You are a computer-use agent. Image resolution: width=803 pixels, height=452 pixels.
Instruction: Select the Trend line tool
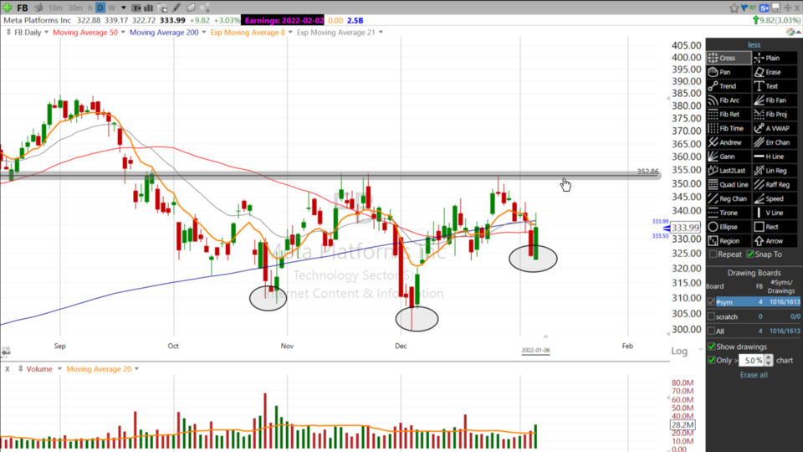click(729, 86)
